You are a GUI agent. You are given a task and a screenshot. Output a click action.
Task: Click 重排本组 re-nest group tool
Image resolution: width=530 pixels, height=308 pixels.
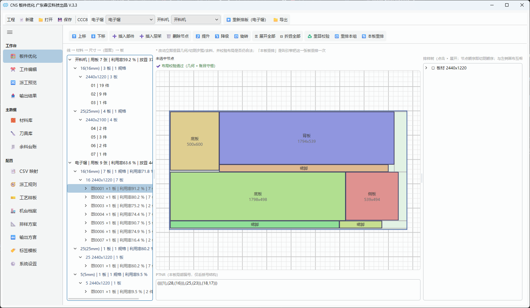346,36
